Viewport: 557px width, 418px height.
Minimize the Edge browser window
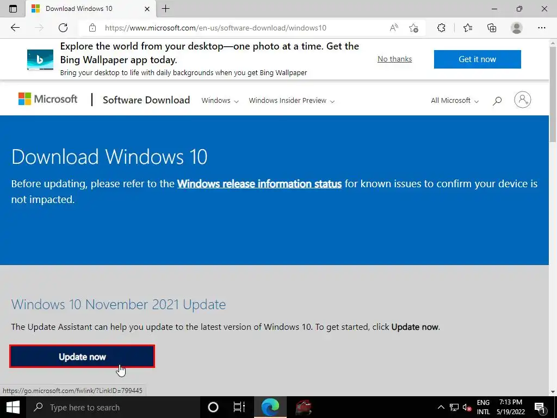pyautogui.click(x=494, y=9)
